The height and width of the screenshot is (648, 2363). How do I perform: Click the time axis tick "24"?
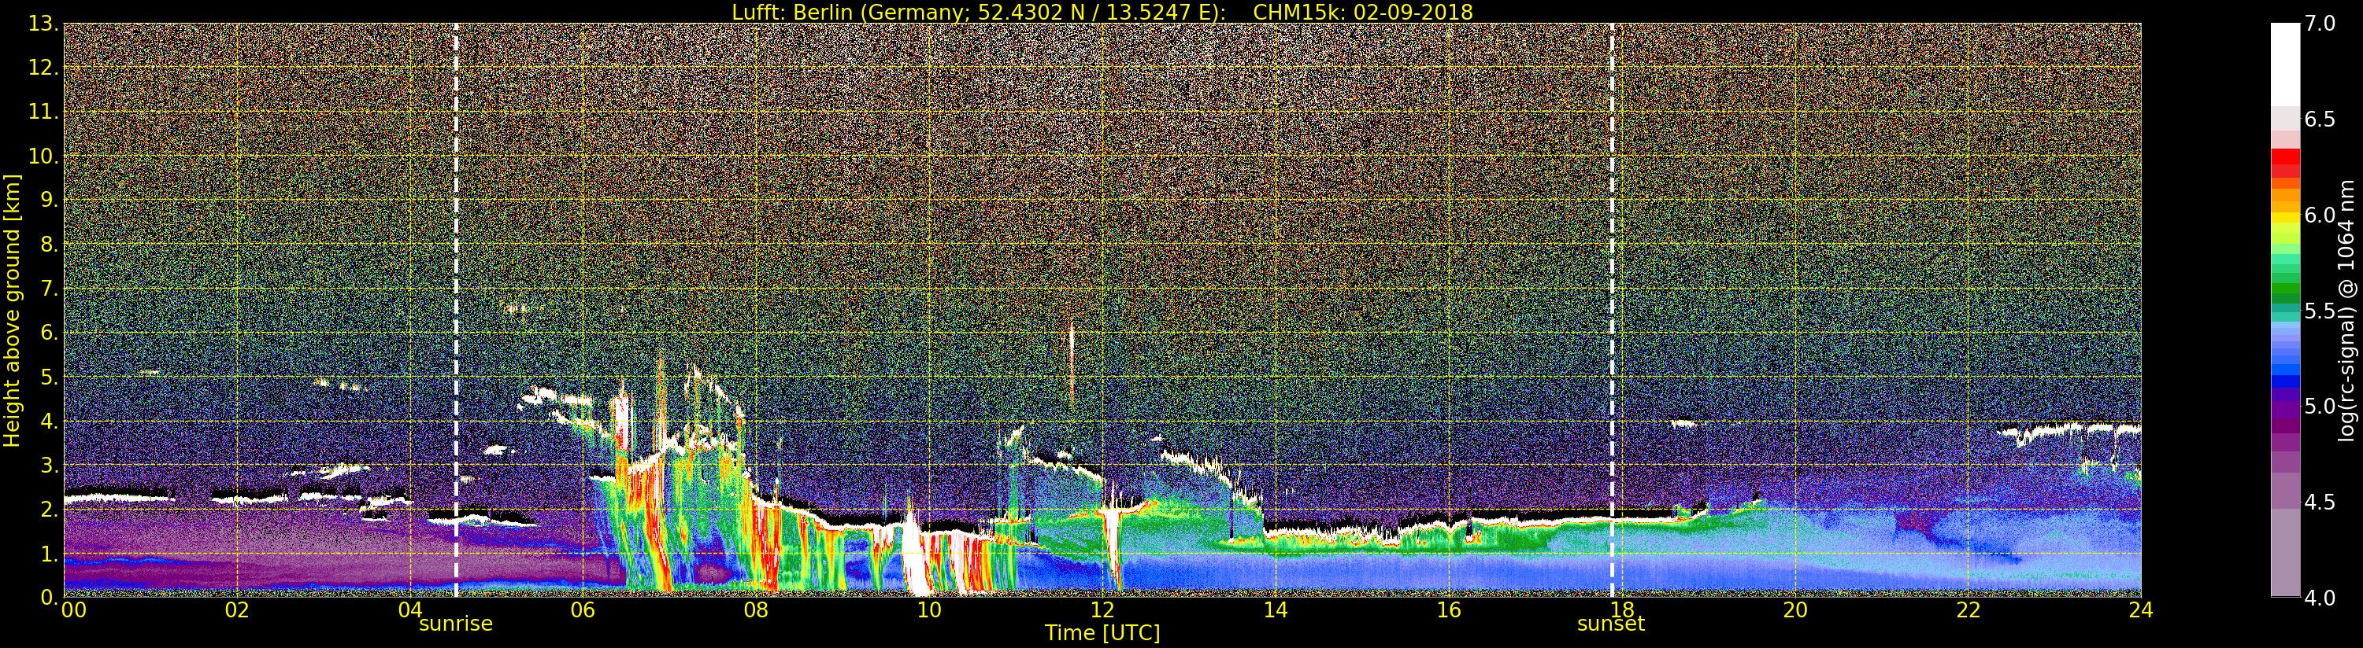point(2141,610)
